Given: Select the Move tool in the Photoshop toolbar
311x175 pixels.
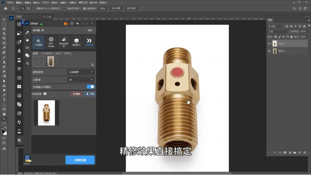Looking at the screenshot, I should coord(4,20).
